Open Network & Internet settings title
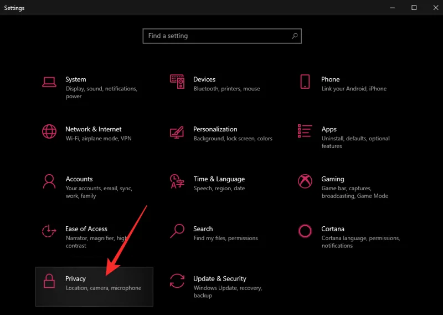Image resolution: width=443 pixels, height=315 pixels. coord(94,129)
